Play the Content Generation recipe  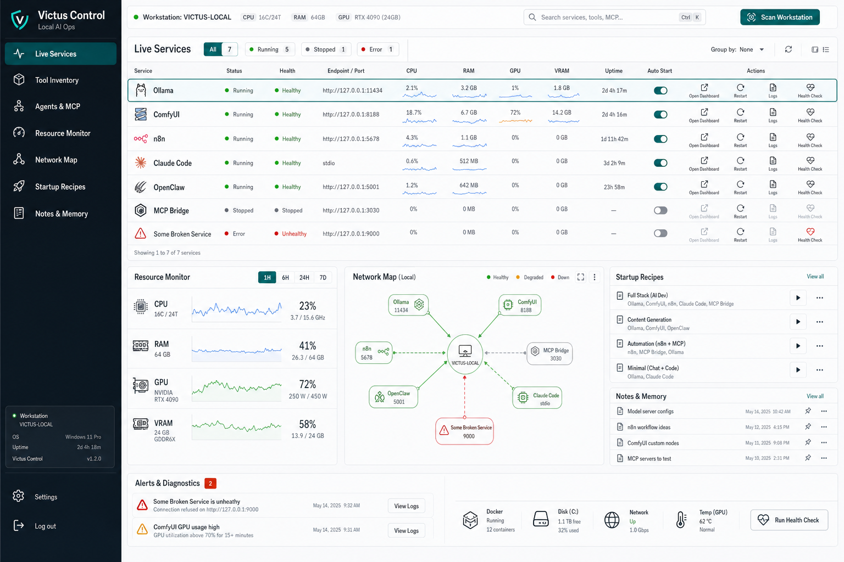click(x=798, y=322)
